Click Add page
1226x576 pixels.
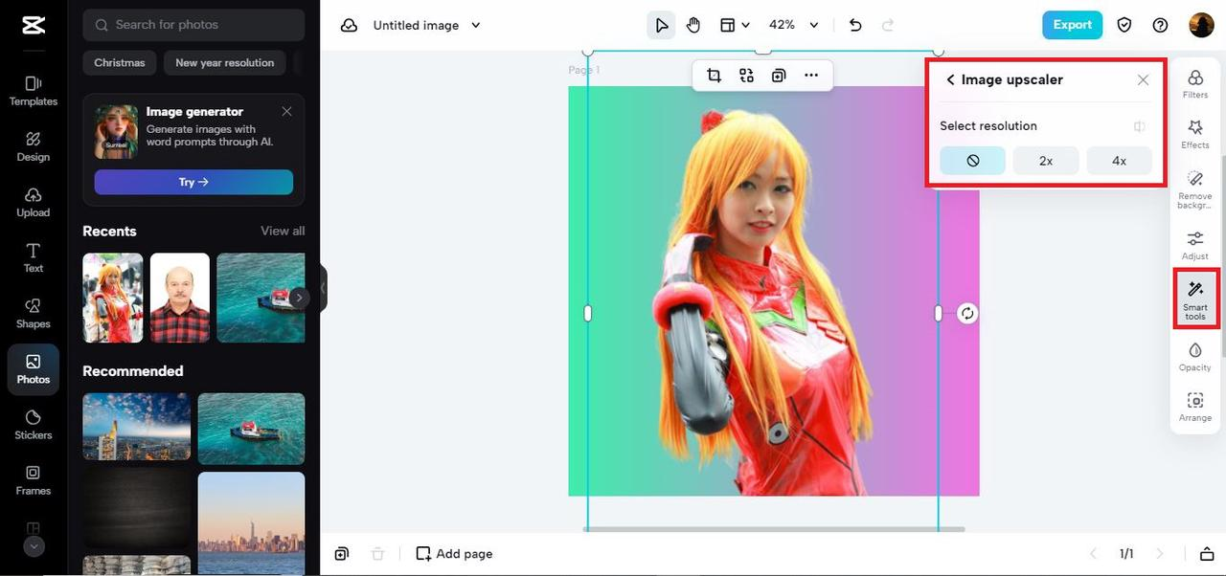pos(454,554)
